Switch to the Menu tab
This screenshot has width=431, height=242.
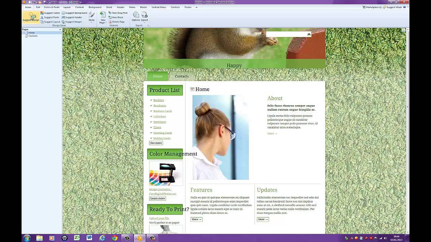pyautogui.click(x=132, y=7)
